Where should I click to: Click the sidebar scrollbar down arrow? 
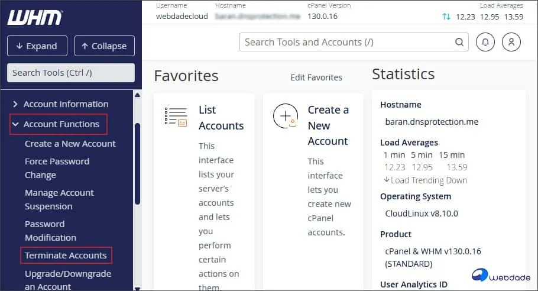pos(137,287)
